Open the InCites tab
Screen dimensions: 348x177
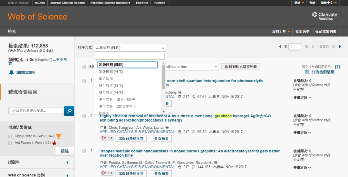(x=40, y=3)
